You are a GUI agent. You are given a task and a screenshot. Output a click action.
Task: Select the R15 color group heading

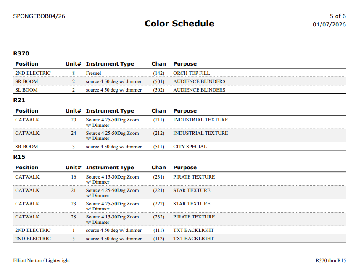19,157
